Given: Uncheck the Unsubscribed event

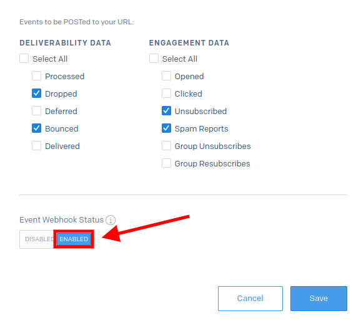Looking at the screenshot, I should (x=167, y=111).
